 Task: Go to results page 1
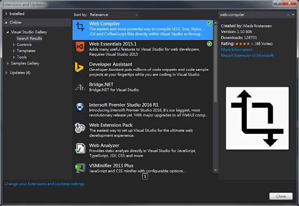pyautogui.click(x=145, y=176)
